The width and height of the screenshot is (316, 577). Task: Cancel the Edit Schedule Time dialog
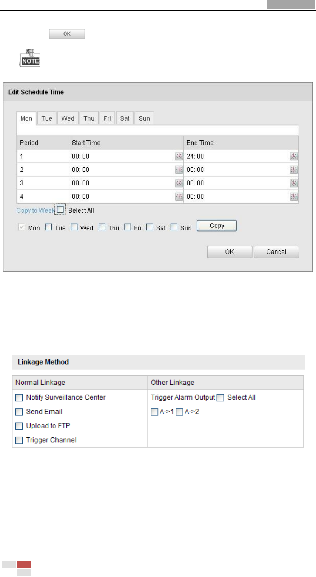coord(276,252)
